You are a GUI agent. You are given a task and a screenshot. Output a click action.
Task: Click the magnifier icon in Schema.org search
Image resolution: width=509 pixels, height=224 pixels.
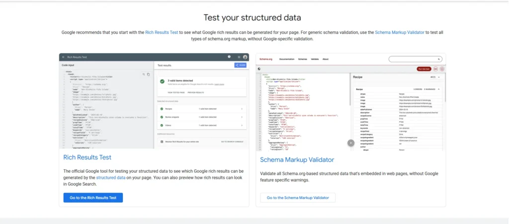pos(439,59)
